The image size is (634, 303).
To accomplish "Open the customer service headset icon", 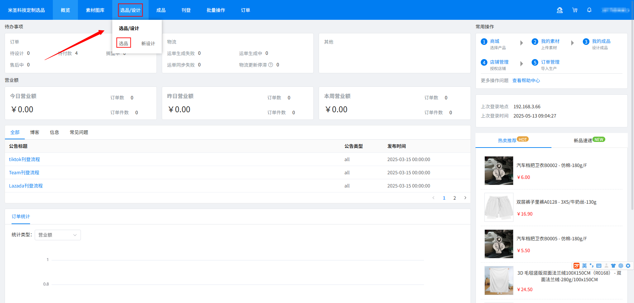I will click(560, 10).
